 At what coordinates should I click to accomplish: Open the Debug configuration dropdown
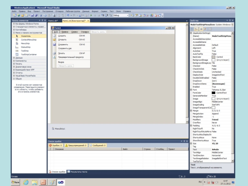(127, 15)
